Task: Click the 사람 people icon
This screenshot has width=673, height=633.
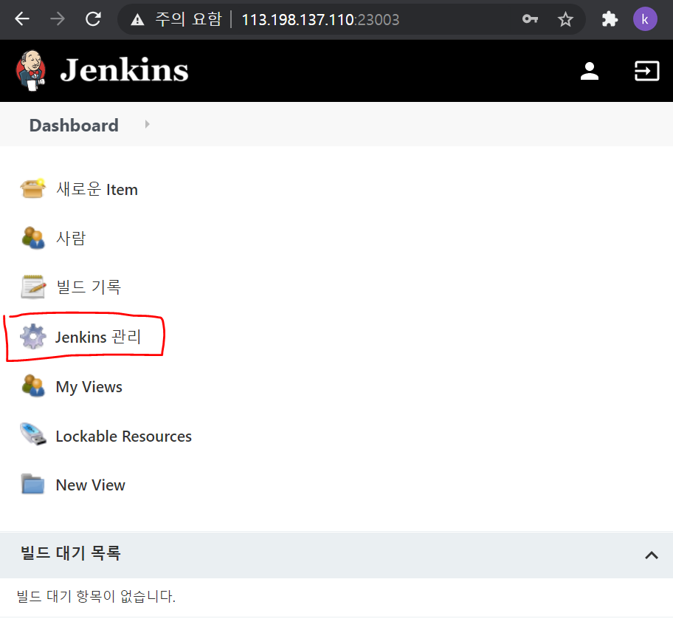Action: point(33,238)
